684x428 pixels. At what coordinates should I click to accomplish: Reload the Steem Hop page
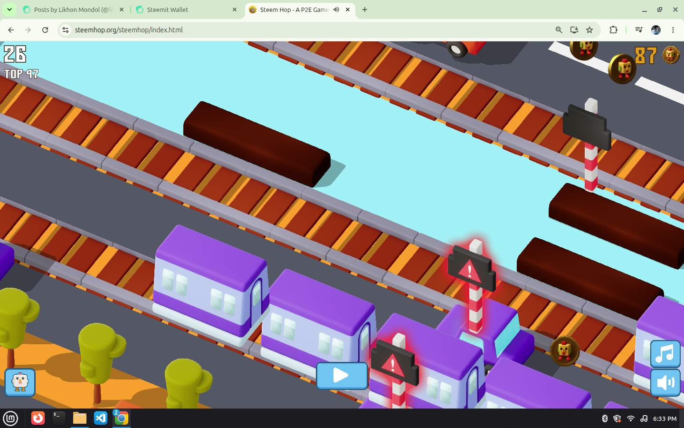[x=45, y=30]
